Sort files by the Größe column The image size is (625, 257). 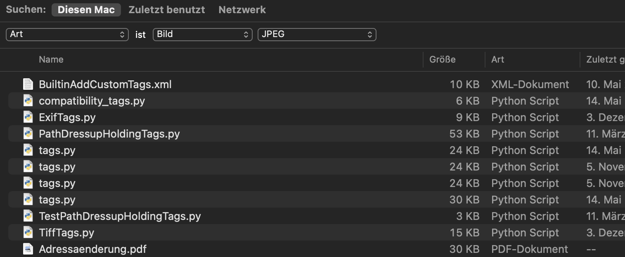tap(442, 60)
